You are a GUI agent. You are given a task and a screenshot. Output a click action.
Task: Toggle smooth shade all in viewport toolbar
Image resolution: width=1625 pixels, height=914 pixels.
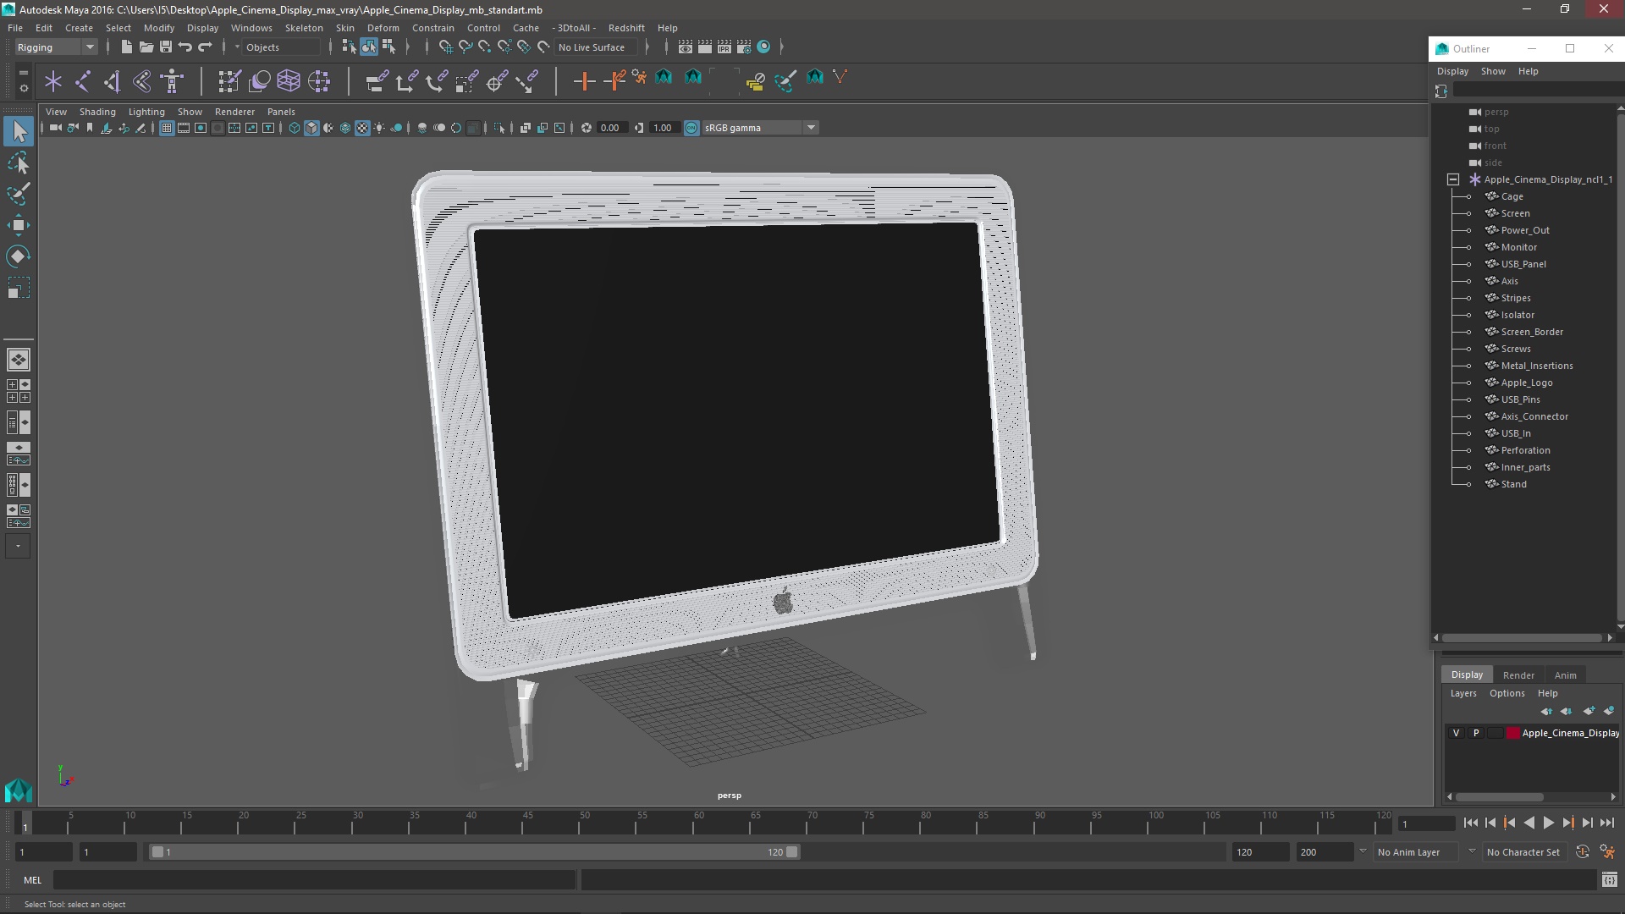click(x=311, y=128)
